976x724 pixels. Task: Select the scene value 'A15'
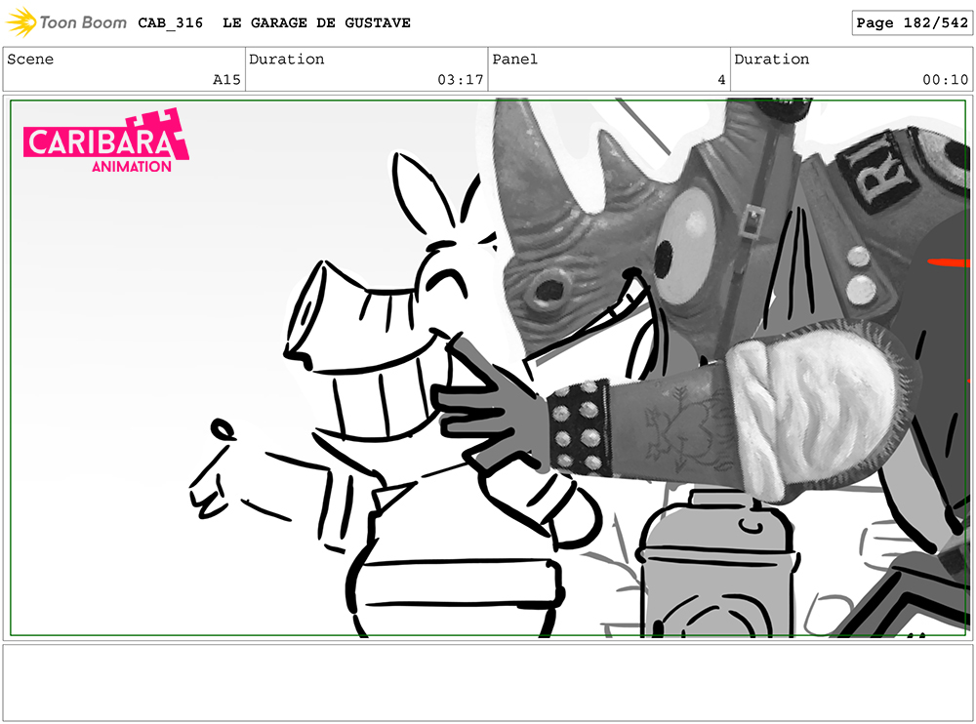226,80
